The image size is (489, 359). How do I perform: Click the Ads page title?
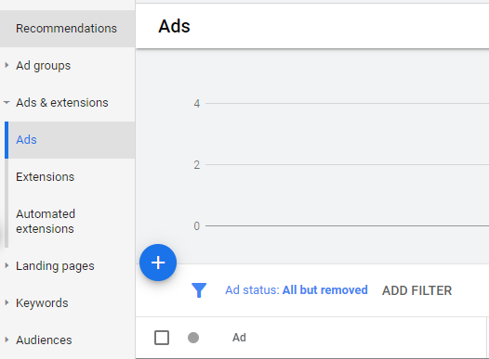tap(174, 26)
